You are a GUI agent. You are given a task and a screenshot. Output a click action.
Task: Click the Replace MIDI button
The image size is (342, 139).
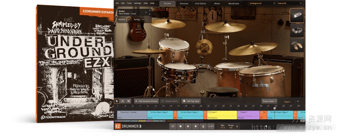pyautogui.click(x=170, y=101)
